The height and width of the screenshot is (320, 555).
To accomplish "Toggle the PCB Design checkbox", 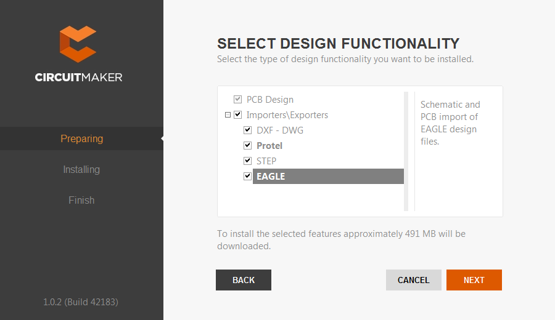I will 237,99.
